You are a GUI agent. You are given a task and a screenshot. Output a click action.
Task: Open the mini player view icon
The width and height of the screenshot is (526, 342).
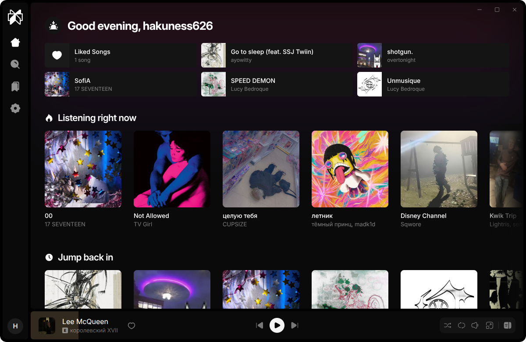[x=489, y=325]
